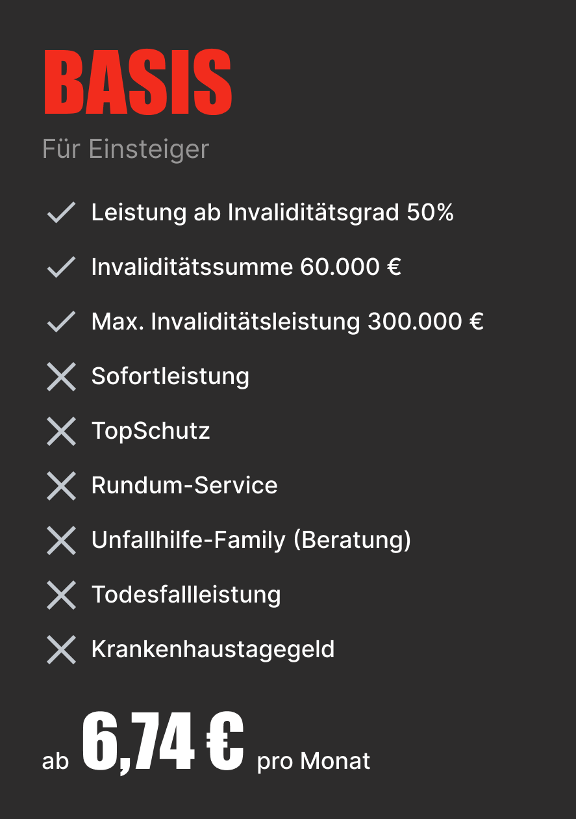
Task: Click the checkmark icon next to Invaliditätssumme 60.000 €
Action: click(62, 267)
